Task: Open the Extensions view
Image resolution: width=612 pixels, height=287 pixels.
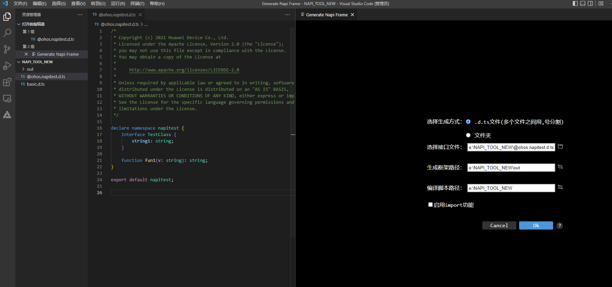Action: [x=7, y=82]
